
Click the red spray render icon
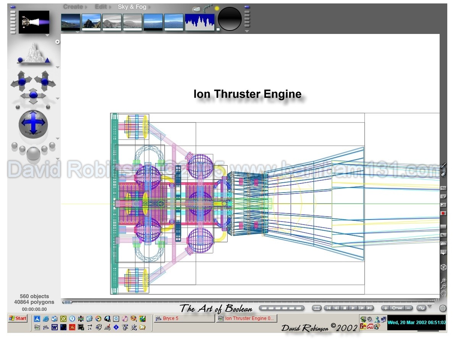pos(443,213)
